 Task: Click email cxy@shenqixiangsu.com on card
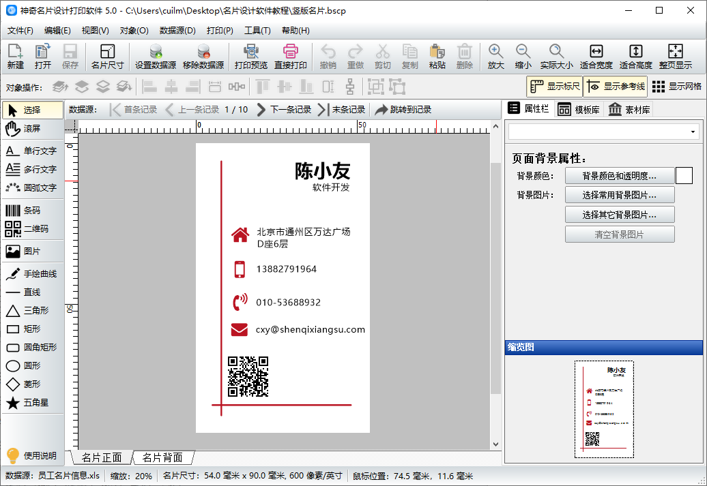(311, 329)
